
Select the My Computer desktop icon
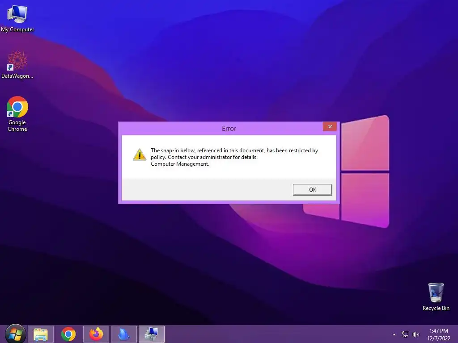pos(17,18)
